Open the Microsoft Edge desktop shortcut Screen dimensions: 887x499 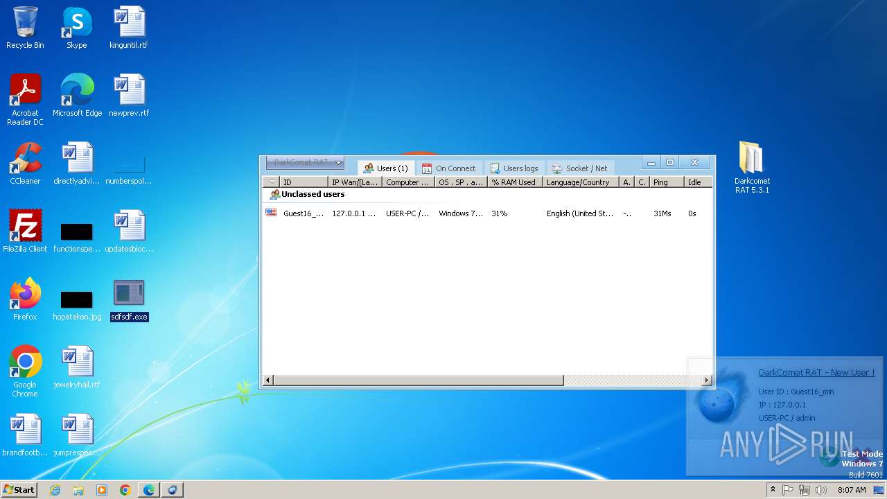(x=77, y=96)
